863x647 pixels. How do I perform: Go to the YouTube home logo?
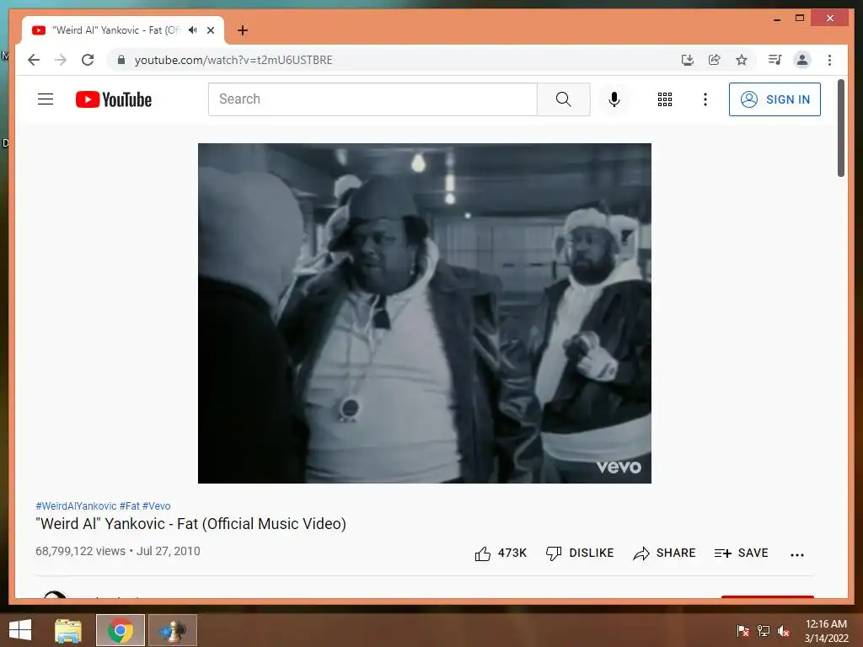pos(114,99)
